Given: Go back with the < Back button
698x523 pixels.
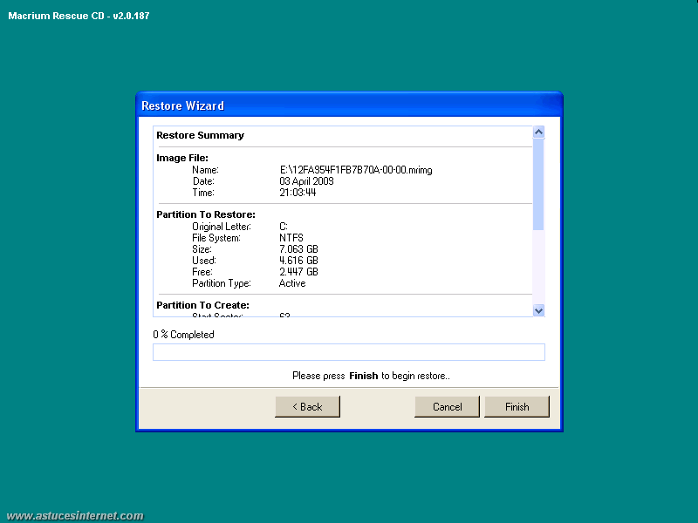Looking at the screenshot, I should pyautogui.click(x=308, y=406).
